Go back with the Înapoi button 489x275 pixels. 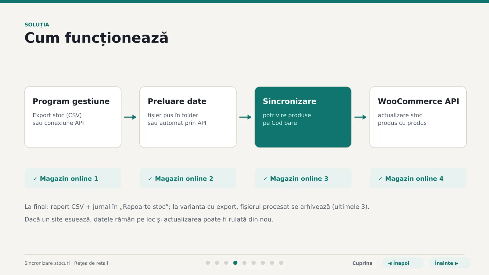click(x=403, y=263)
